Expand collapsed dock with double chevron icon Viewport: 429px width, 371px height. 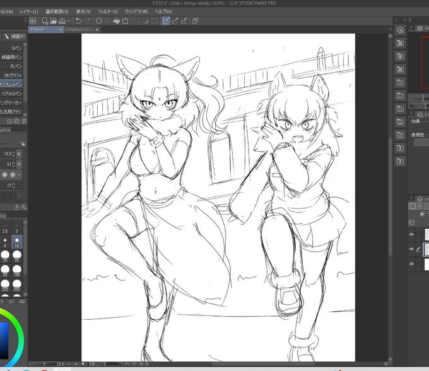(405, 20)
